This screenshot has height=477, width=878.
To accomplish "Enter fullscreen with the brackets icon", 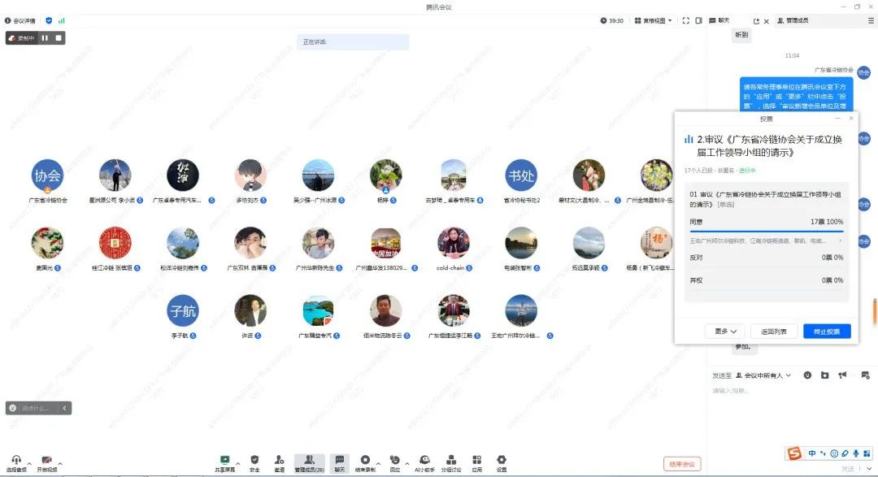I will pyautogui.click(x=686, y=20).
